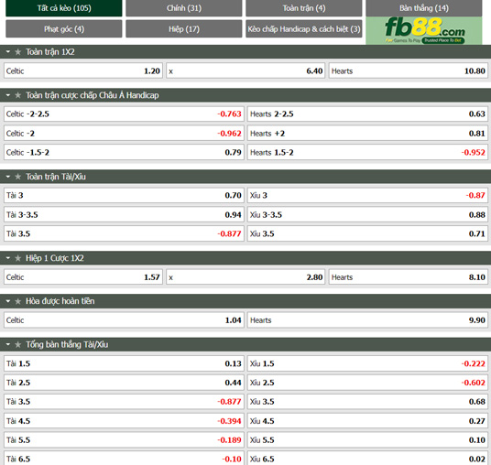Pick Xỉu 2.5 at -0.602
The width and height of the screenshot is (491, 465).
click(x=367, y=383)
